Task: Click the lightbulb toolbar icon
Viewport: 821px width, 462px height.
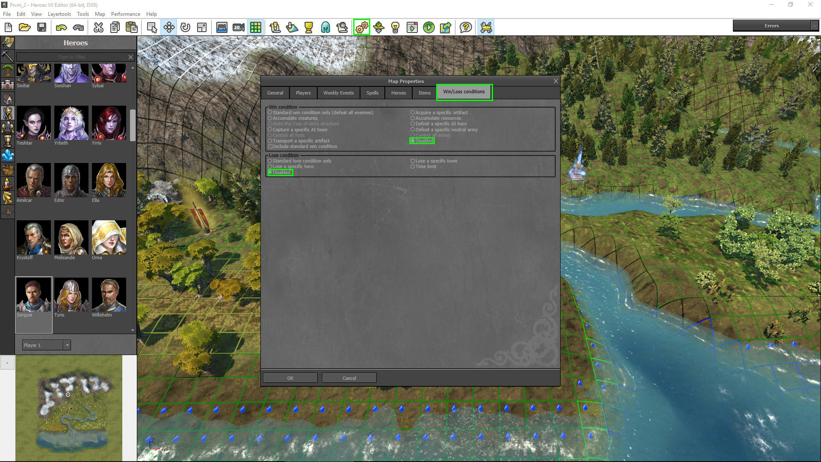Action: [x=396, y=27]
